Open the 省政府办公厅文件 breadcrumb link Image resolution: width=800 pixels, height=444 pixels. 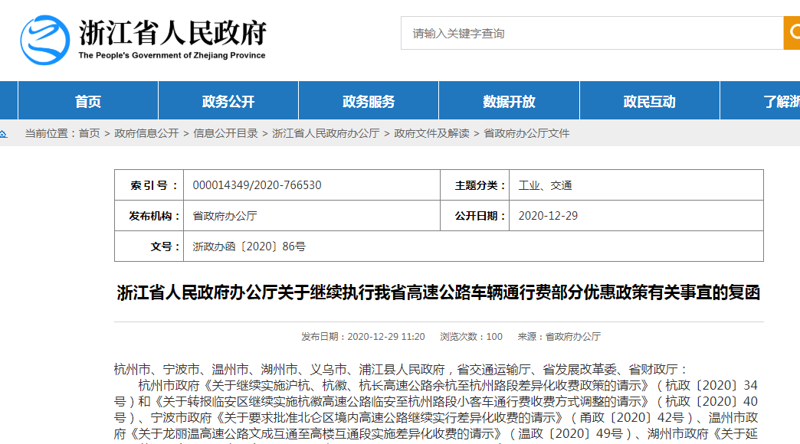coord(526,133)
